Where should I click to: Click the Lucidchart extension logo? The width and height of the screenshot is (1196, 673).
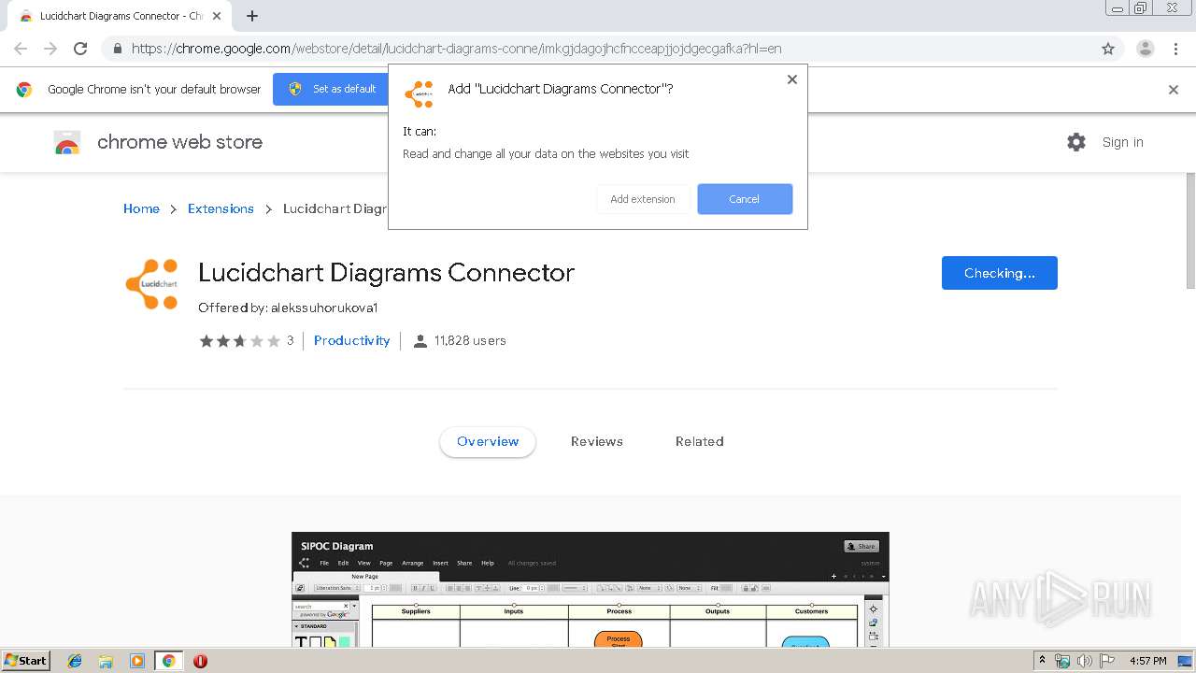coord(152,284)
